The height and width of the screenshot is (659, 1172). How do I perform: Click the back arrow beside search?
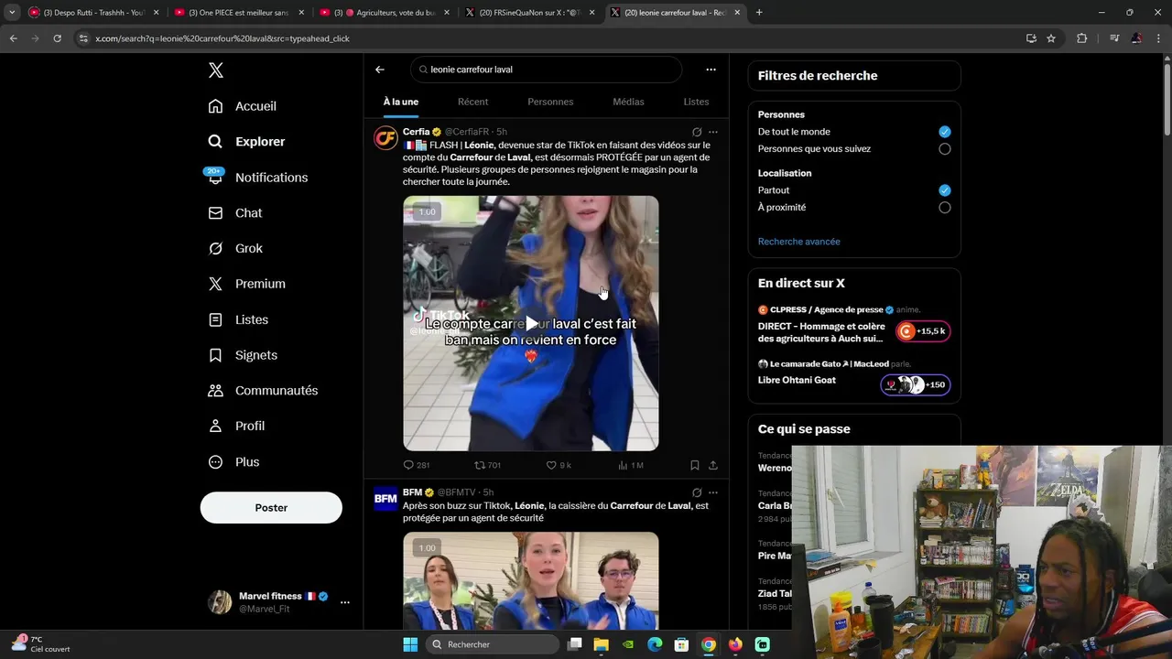380,70
